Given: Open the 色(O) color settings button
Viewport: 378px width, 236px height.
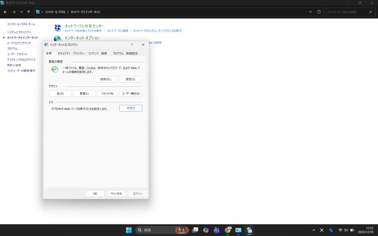Looking at the screenshot, I should click(60, 93).
